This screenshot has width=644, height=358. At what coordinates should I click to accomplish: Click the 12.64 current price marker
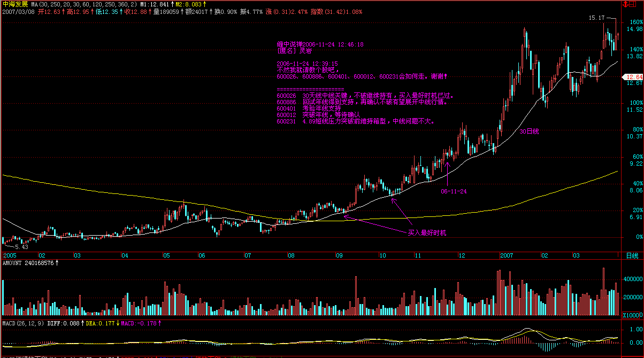click(x=634, y=77)
